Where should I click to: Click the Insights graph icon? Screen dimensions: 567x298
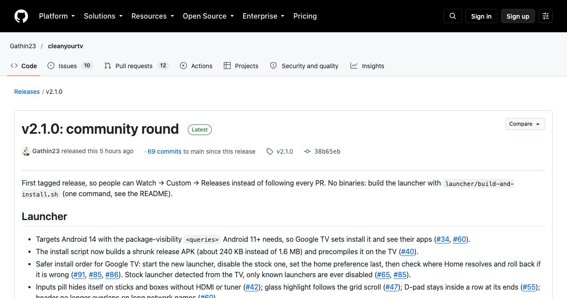354,66
